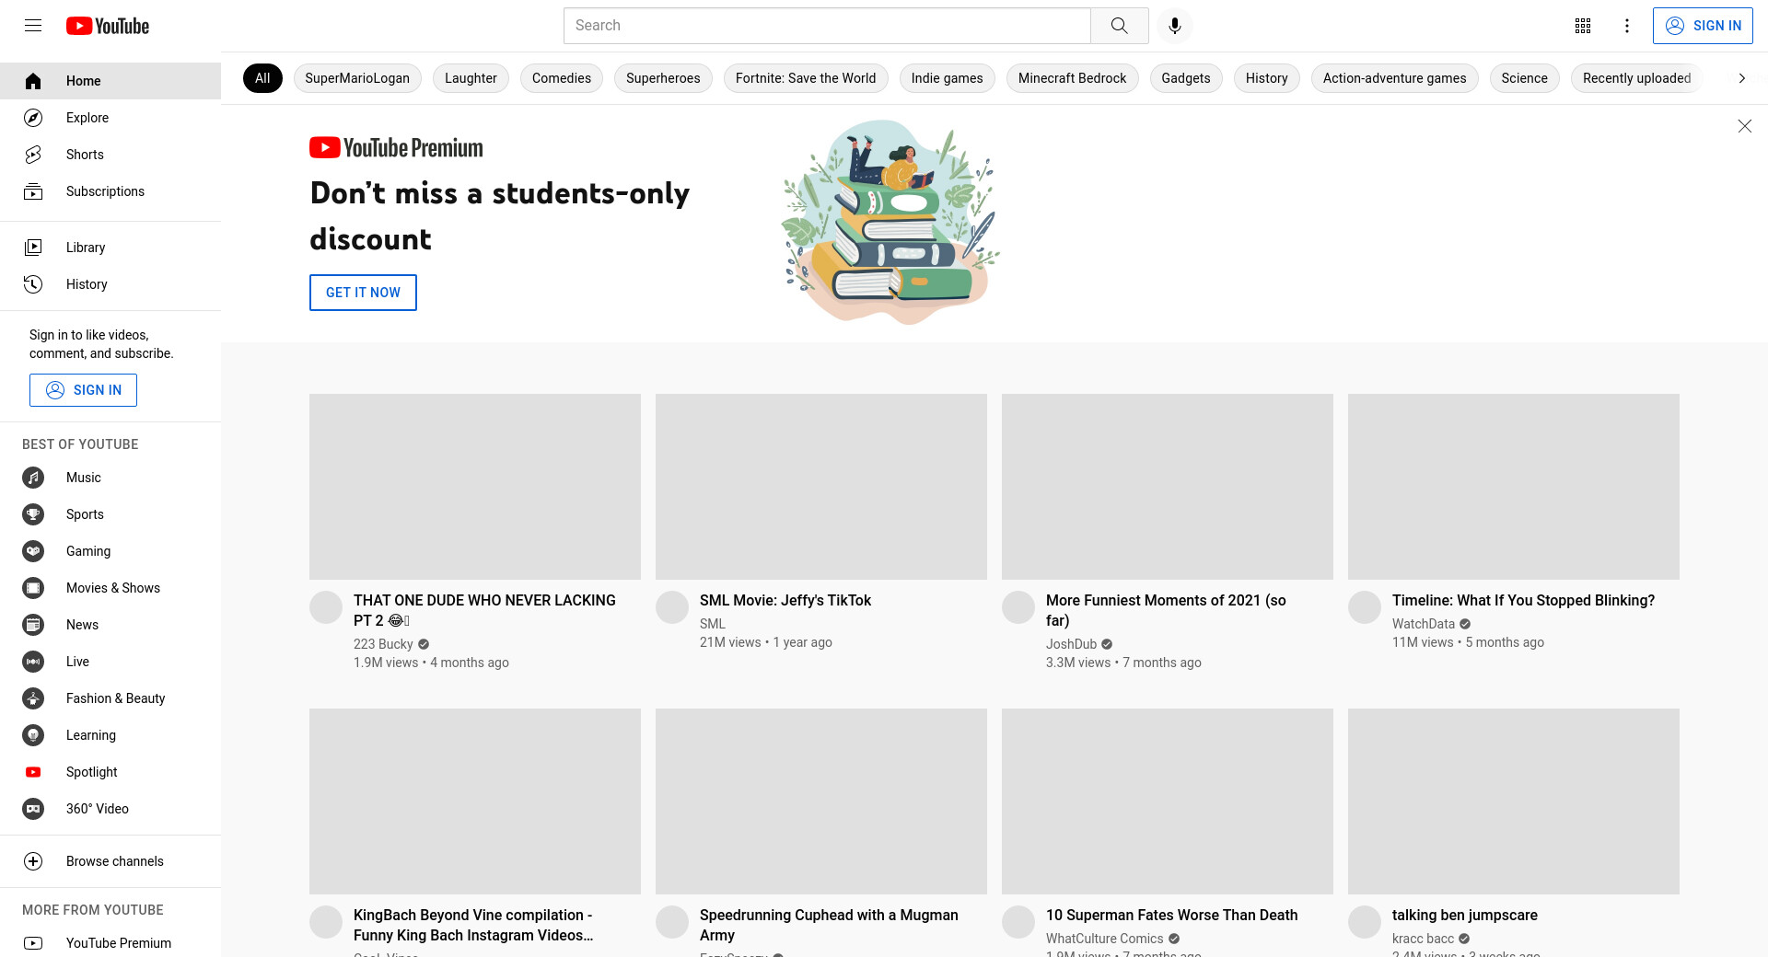1768x957 pixels.
Task: Click the Shorts icon
Action: click(33, 155)
